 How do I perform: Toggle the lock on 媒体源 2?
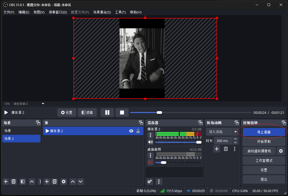pyautogui.click(x=138, y=131)
